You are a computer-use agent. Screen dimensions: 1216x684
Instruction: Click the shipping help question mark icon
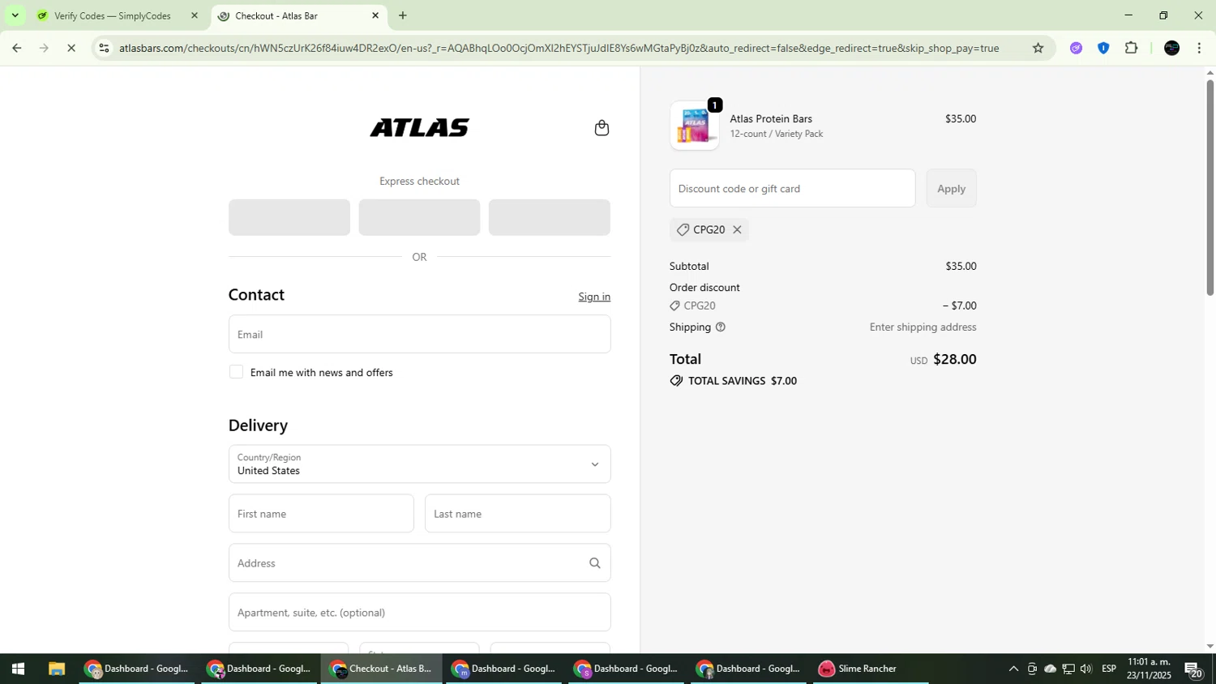(x=721, y=327)
